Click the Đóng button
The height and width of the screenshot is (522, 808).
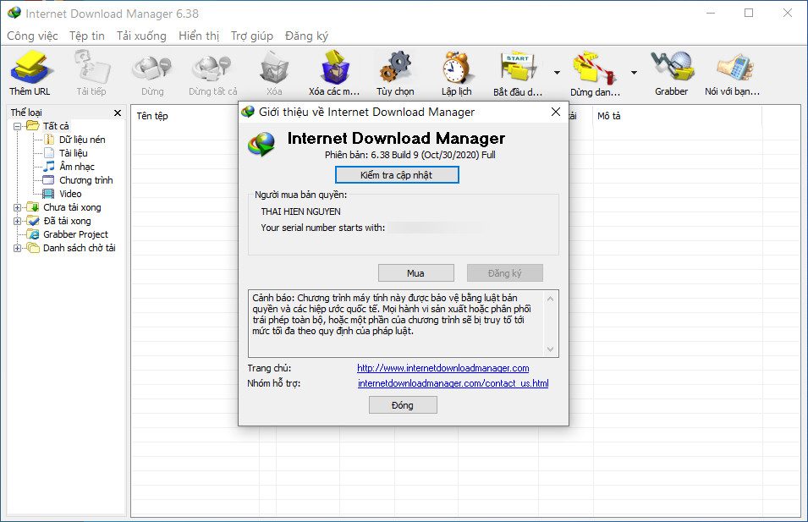(403, 405)
